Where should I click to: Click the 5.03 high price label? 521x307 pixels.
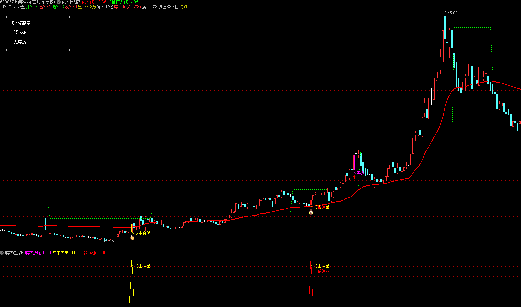click(454, 13)
